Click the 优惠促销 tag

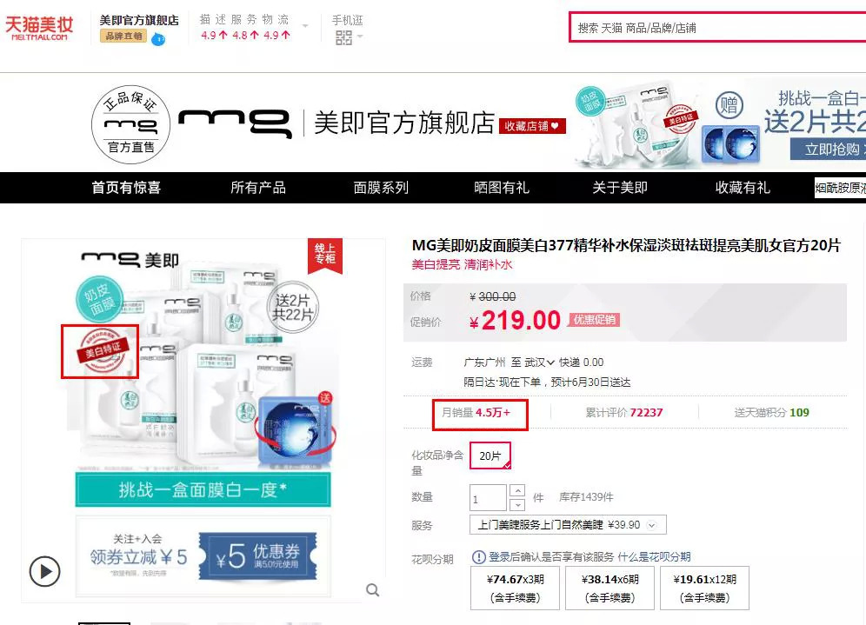pyautogui.click(x=594, y=320)
